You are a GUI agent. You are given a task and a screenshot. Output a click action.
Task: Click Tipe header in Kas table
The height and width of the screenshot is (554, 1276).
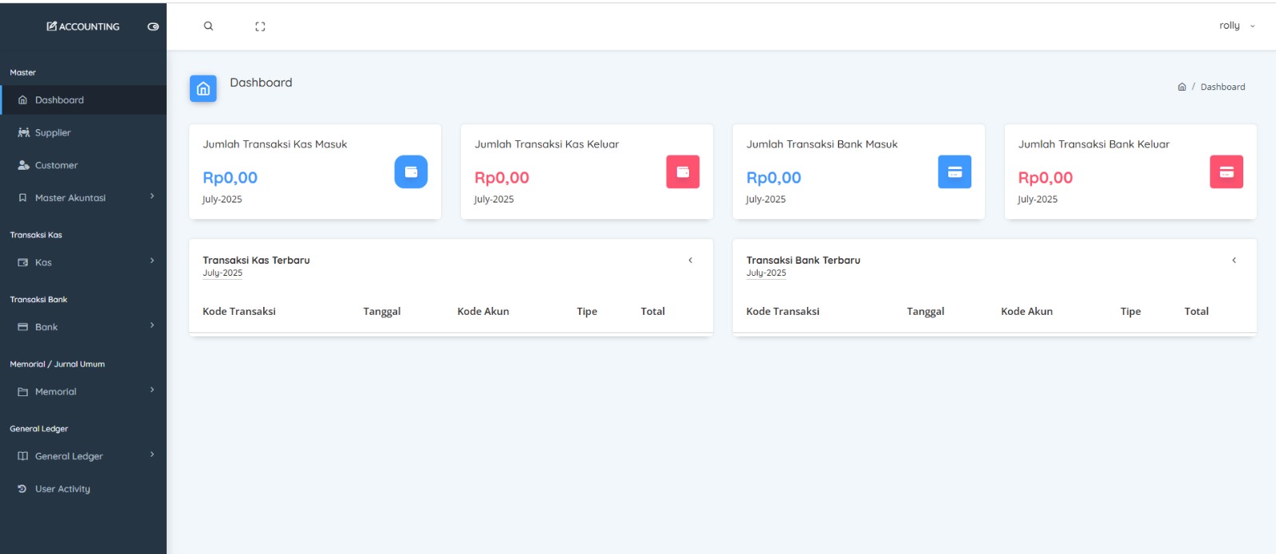coord(587,311)
